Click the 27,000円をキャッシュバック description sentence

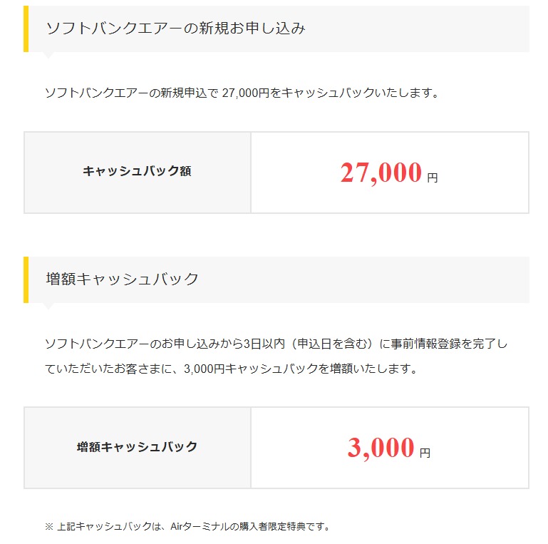[242, 93]
